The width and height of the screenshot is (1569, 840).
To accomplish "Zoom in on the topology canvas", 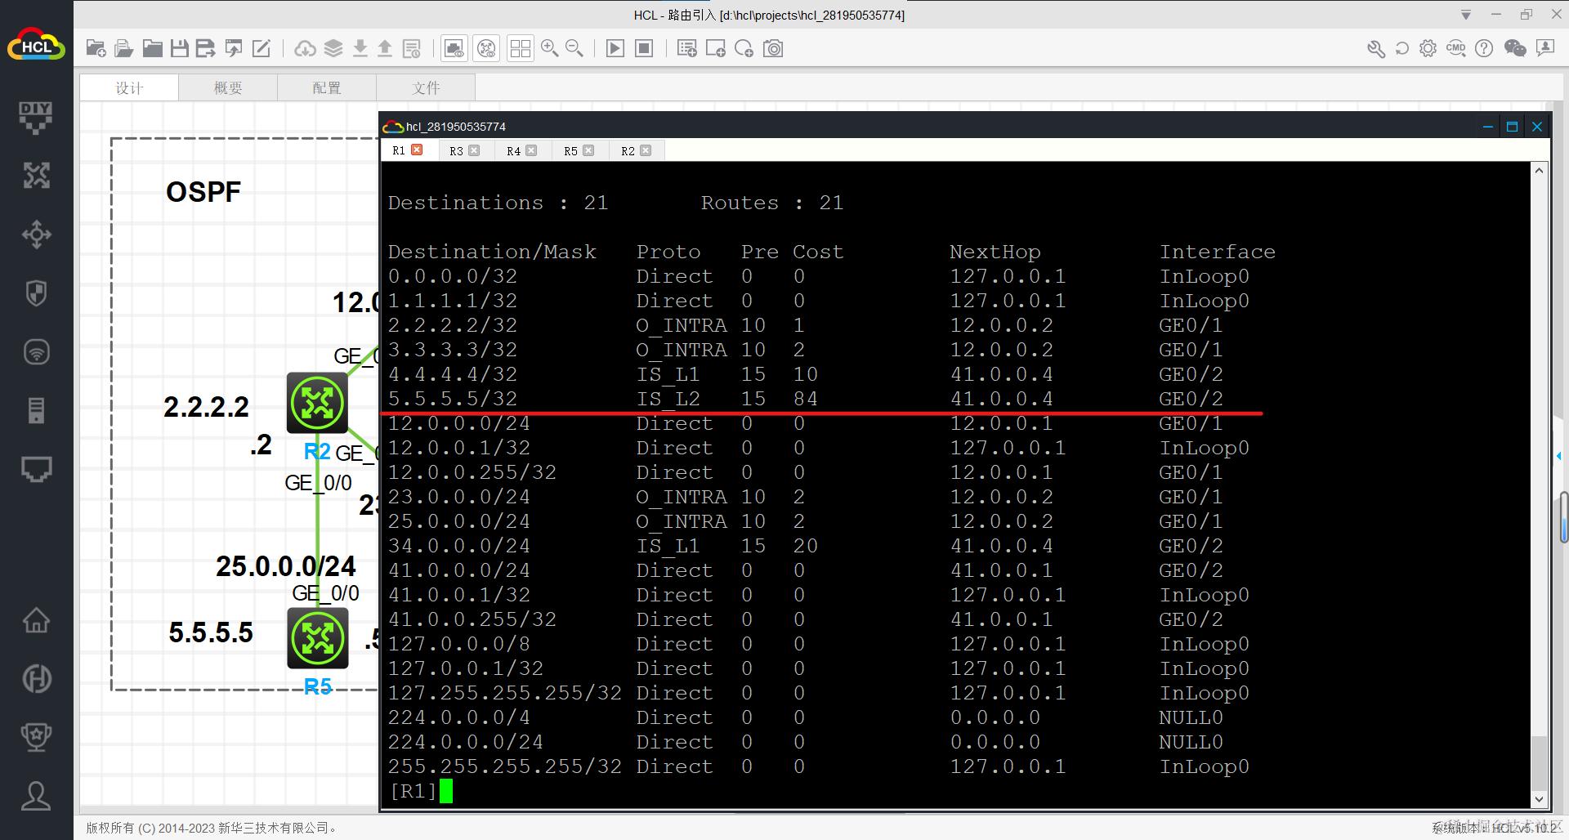I will point(550,48).
